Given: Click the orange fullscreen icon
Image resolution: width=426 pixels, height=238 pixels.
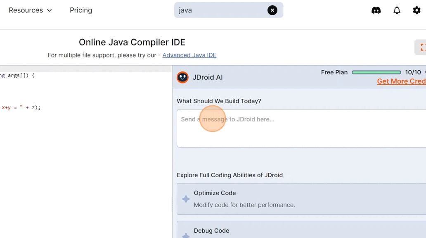Looking at the screenshot, I should (x=421, y=48).
